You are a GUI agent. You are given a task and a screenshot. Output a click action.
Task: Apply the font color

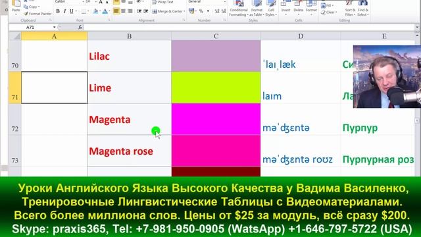[x=105, y=11]
